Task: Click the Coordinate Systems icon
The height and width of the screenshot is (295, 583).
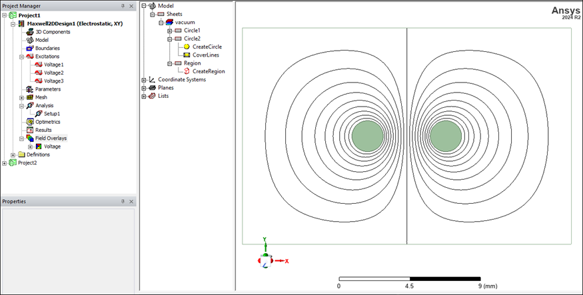Action: [152, 79]
